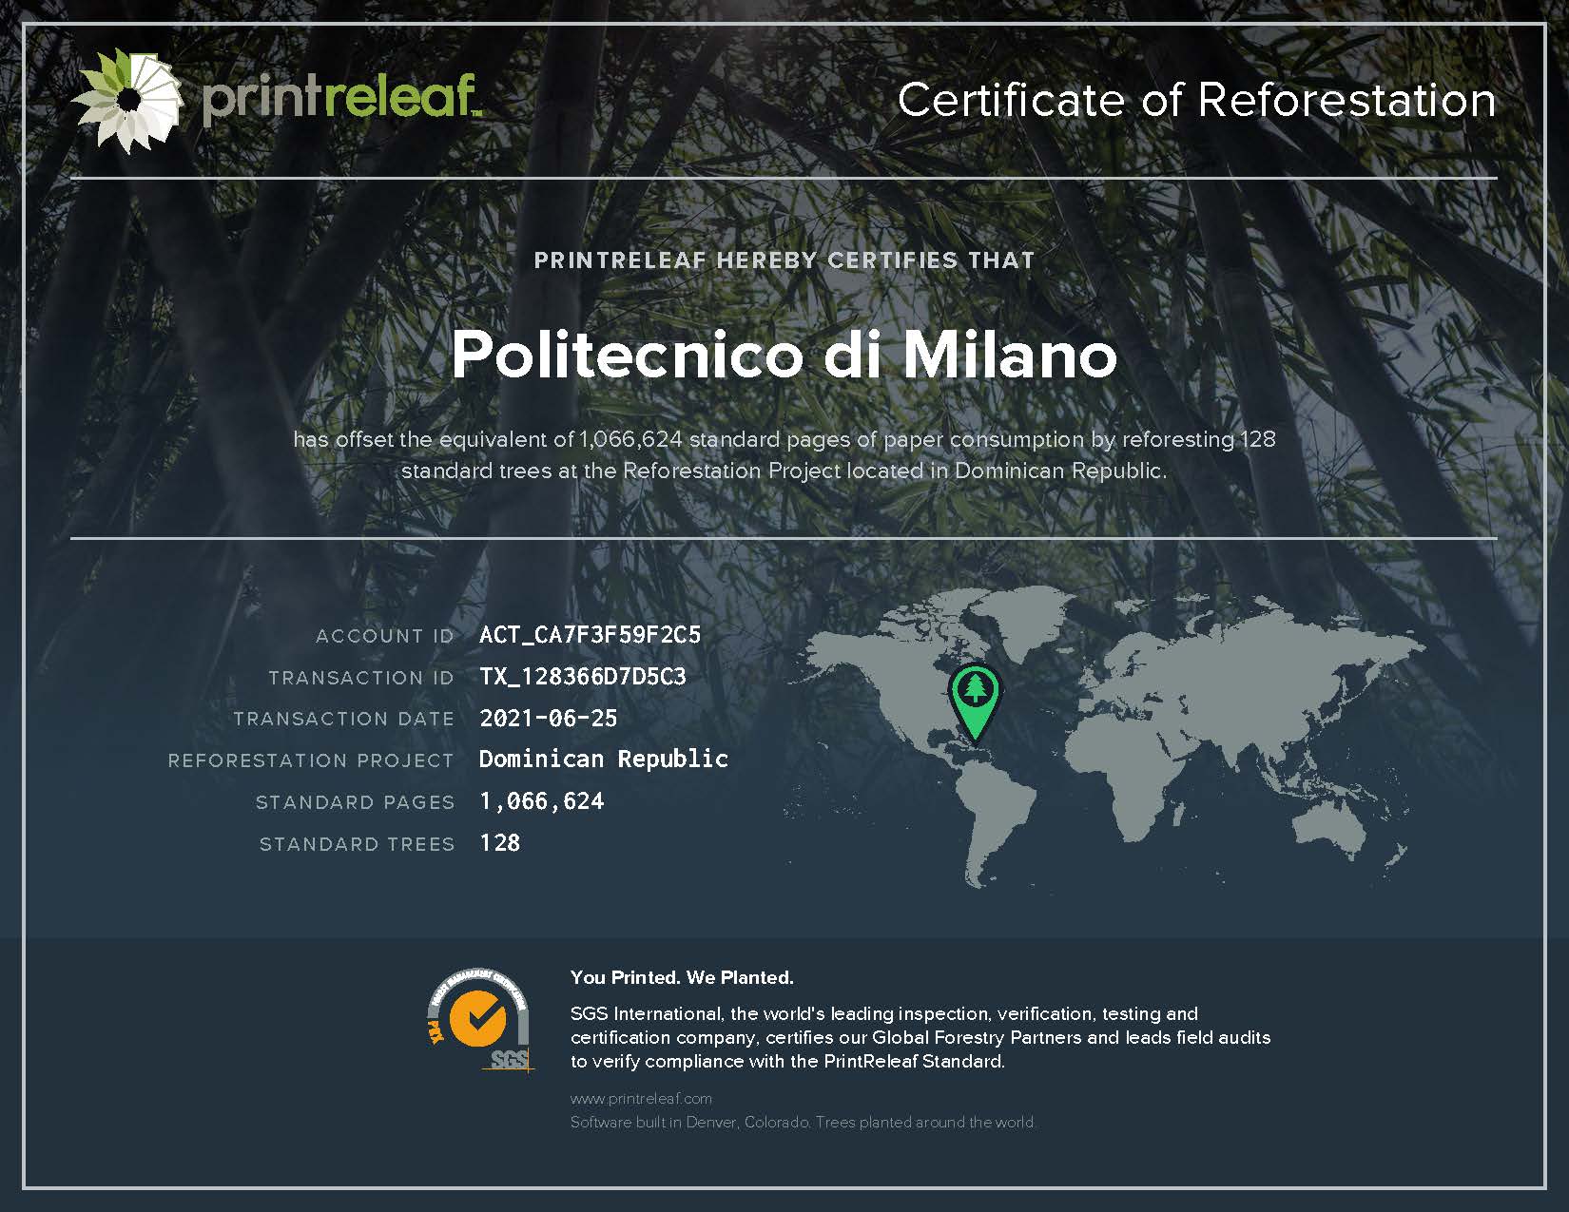This screenshot has width=1569, height=1212.
Task: Click the printreleaf wordmark text
Action: 341,98
